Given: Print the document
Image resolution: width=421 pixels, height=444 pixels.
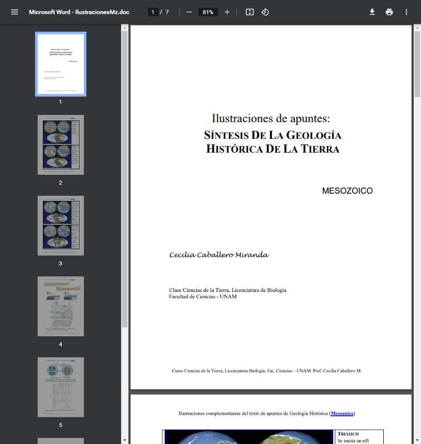Looking at the screenshot, I should (389, 12).
